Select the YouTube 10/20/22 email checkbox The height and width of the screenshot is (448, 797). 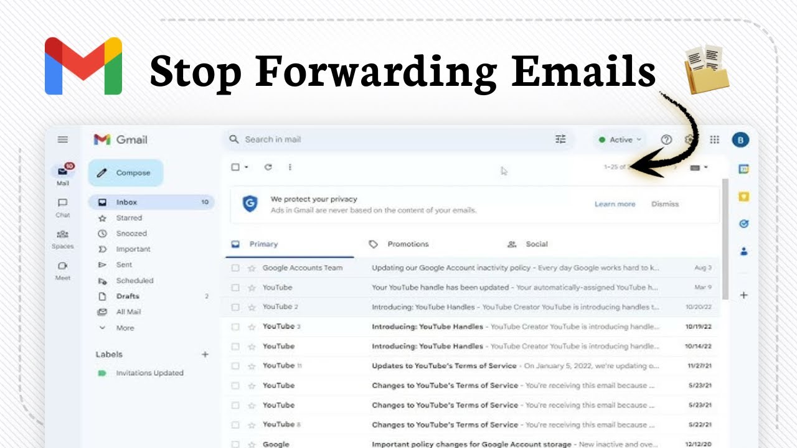pyautogui.click(x=235, y=307)
